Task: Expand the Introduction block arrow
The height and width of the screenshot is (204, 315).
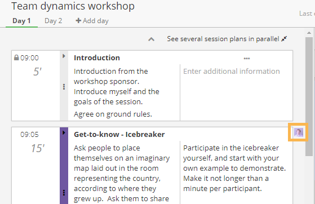Action: click(x=64, y=56)
